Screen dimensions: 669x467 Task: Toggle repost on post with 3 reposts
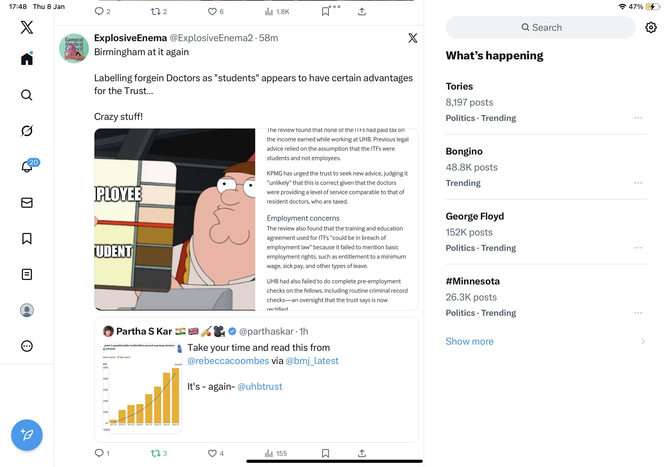pyautogui.click(x=155, y=453)
